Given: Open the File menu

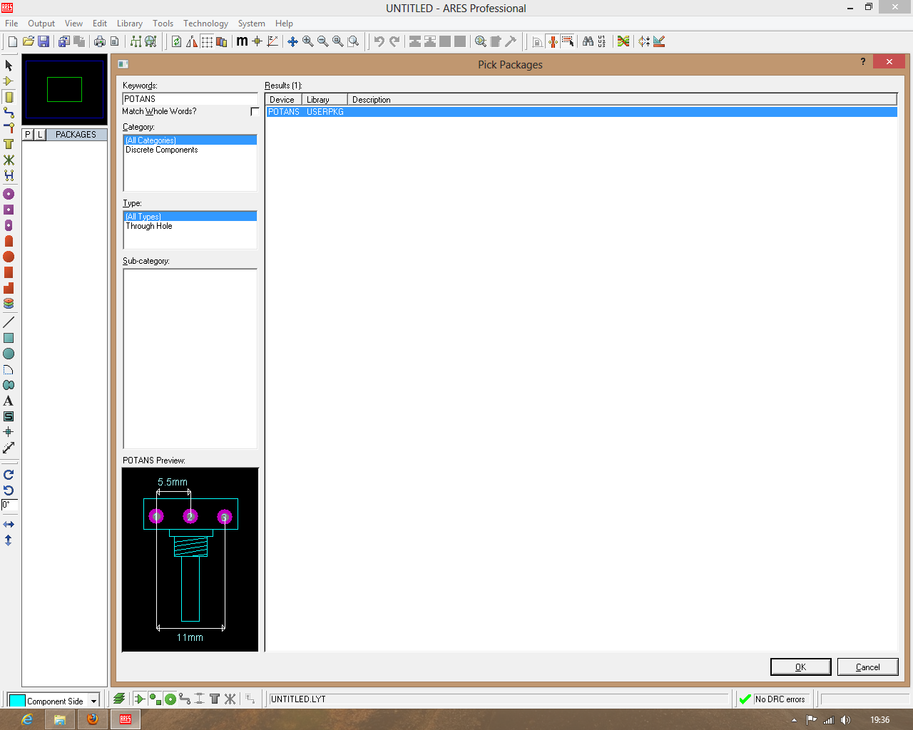Looking at the screenshot, I should (11, 24).
